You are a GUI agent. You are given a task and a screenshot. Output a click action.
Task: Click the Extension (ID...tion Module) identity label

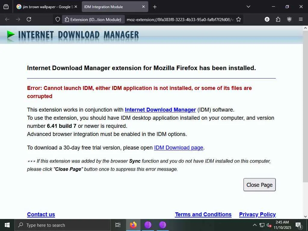coord(93,20)
